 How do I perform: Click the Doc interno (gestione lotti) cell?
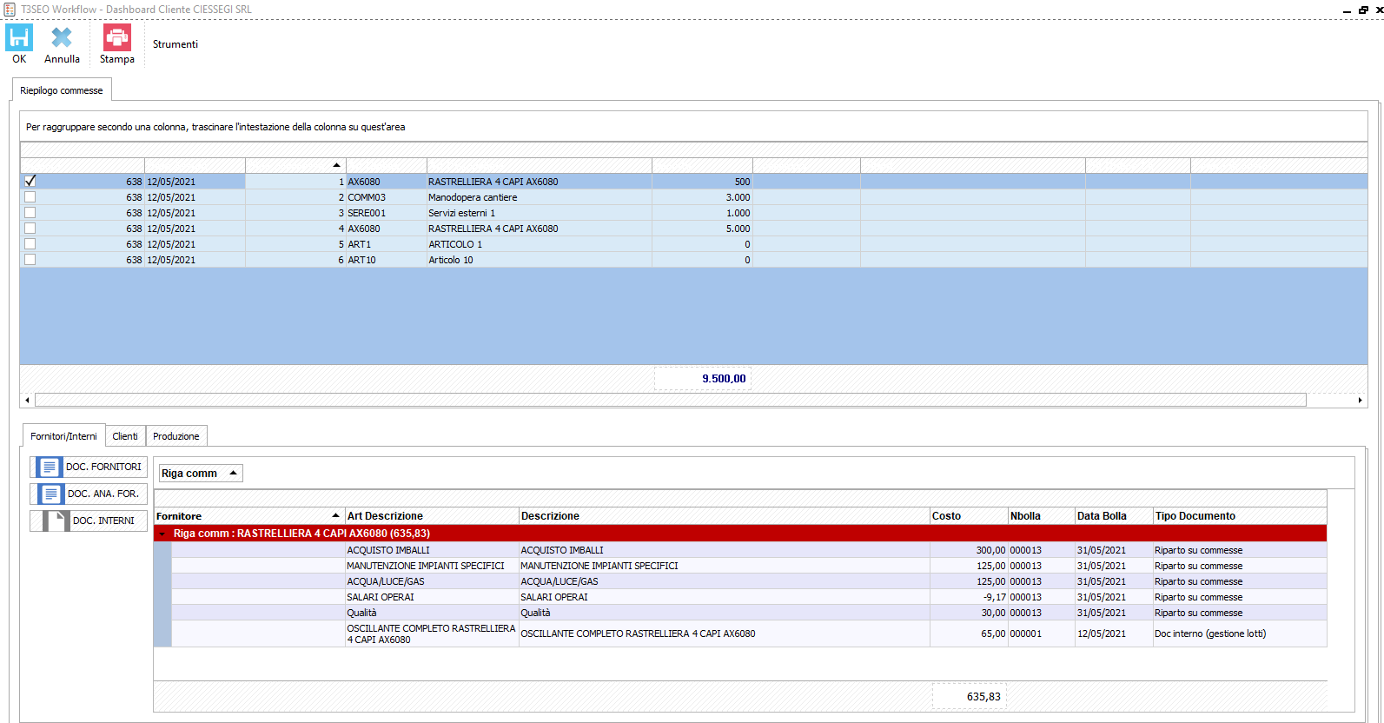click(x=1240, y=633)
